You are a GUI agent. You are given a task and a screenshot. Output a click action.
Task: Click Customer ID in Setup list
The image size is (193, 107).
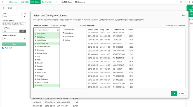coord(70,37)
